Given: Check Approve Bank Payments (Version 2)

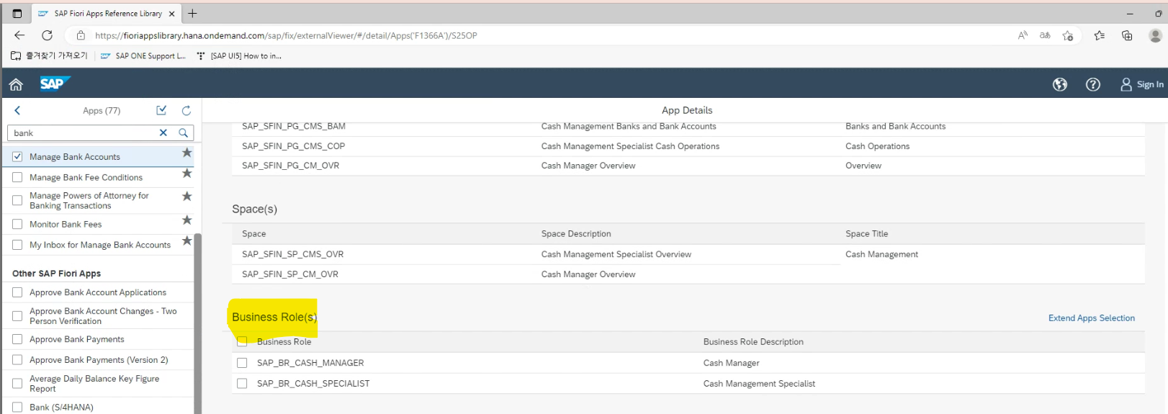Looking at the screenshot, I should [x=17, y=360].
